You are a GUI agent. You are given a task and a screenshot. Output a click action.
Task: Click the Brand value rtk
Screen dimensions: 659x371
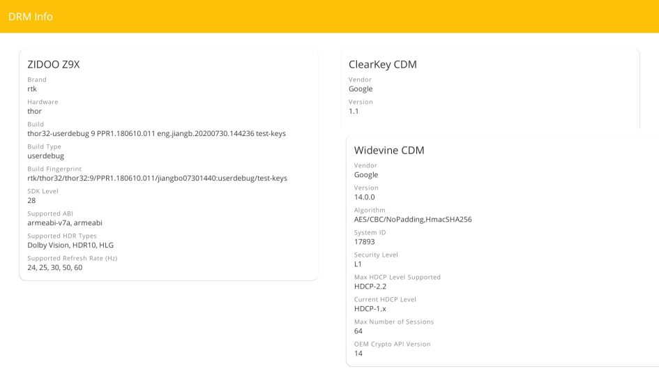coord(32,89)
